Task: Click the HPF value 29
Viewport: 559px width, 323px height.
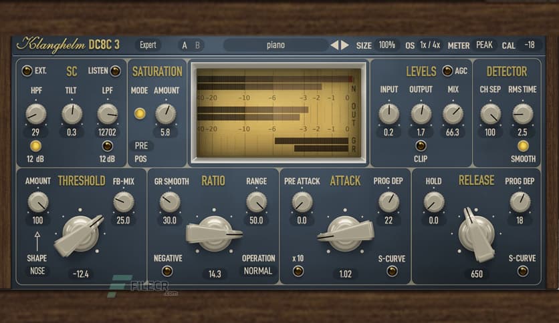Action: [35, 132]
